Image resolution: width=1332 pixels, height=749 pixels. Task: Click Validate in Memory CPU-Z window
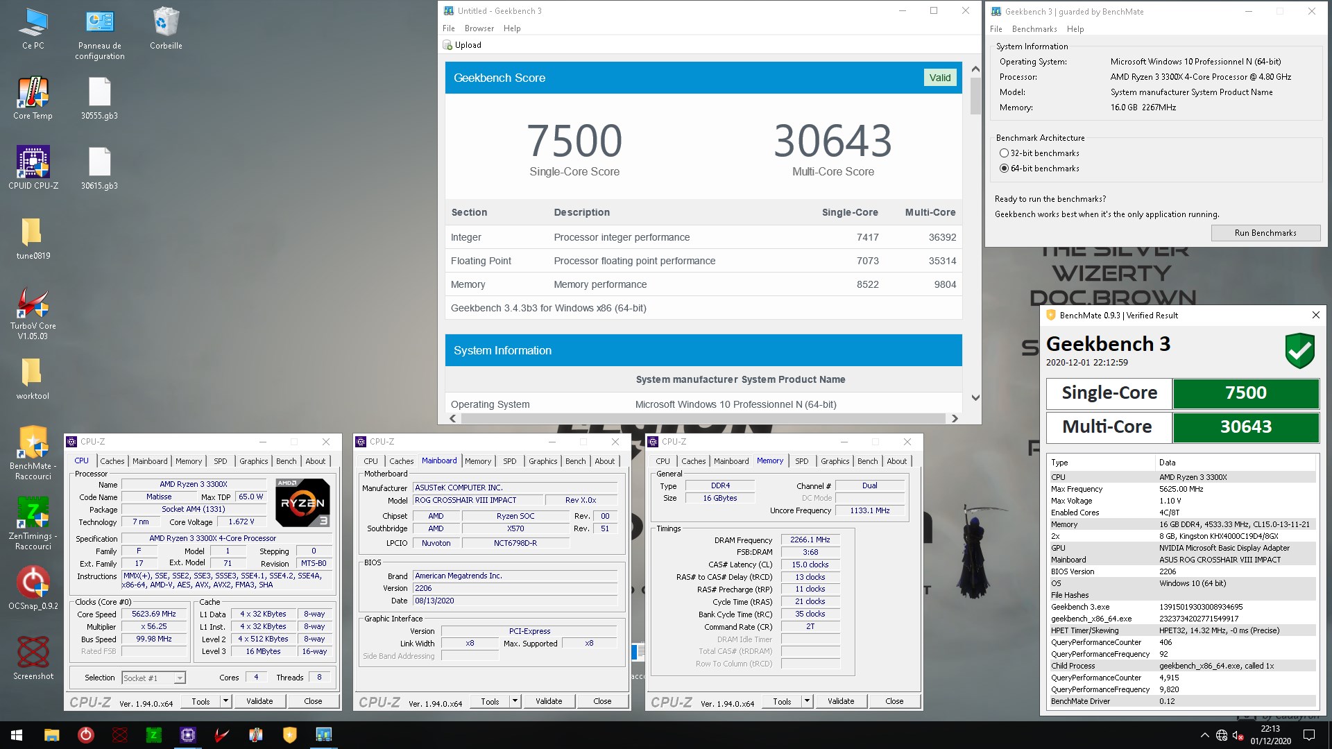click(x=841, y=701)
